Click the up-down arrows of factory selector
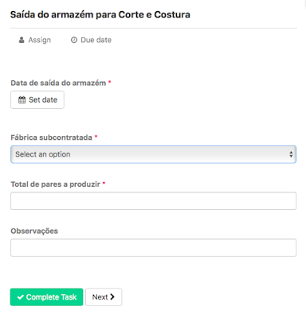The image size is (306, 318). point(291,154)
